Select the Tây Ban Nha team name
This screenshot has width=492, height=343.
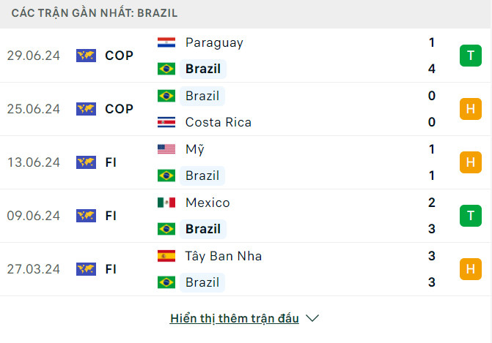(224, 256)
